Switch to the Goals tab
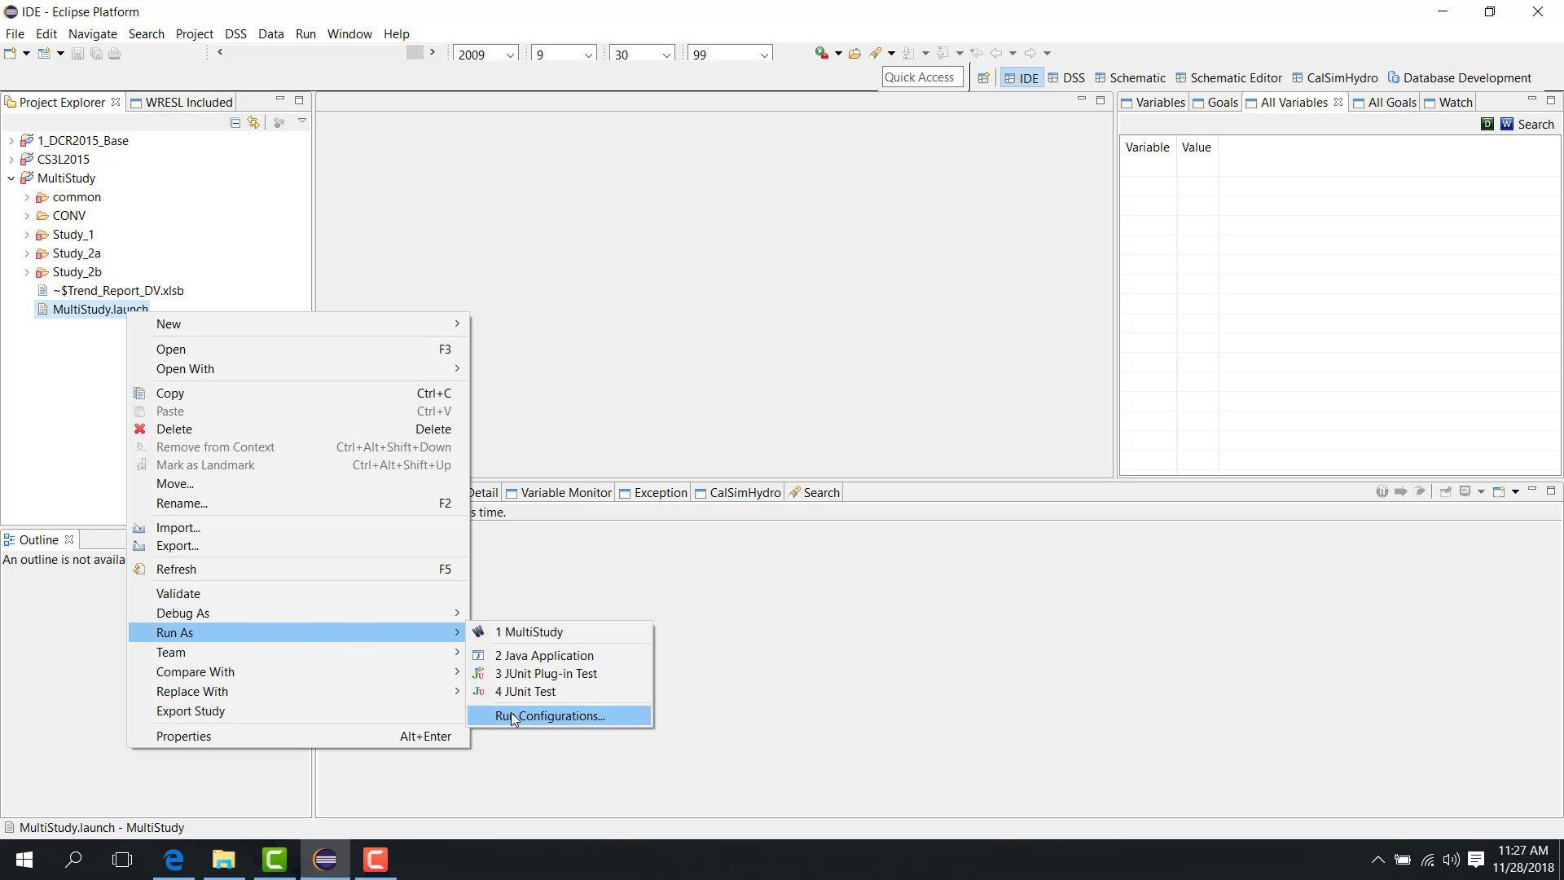Viewport: 1564px width, 880px height. [1215, 103]
